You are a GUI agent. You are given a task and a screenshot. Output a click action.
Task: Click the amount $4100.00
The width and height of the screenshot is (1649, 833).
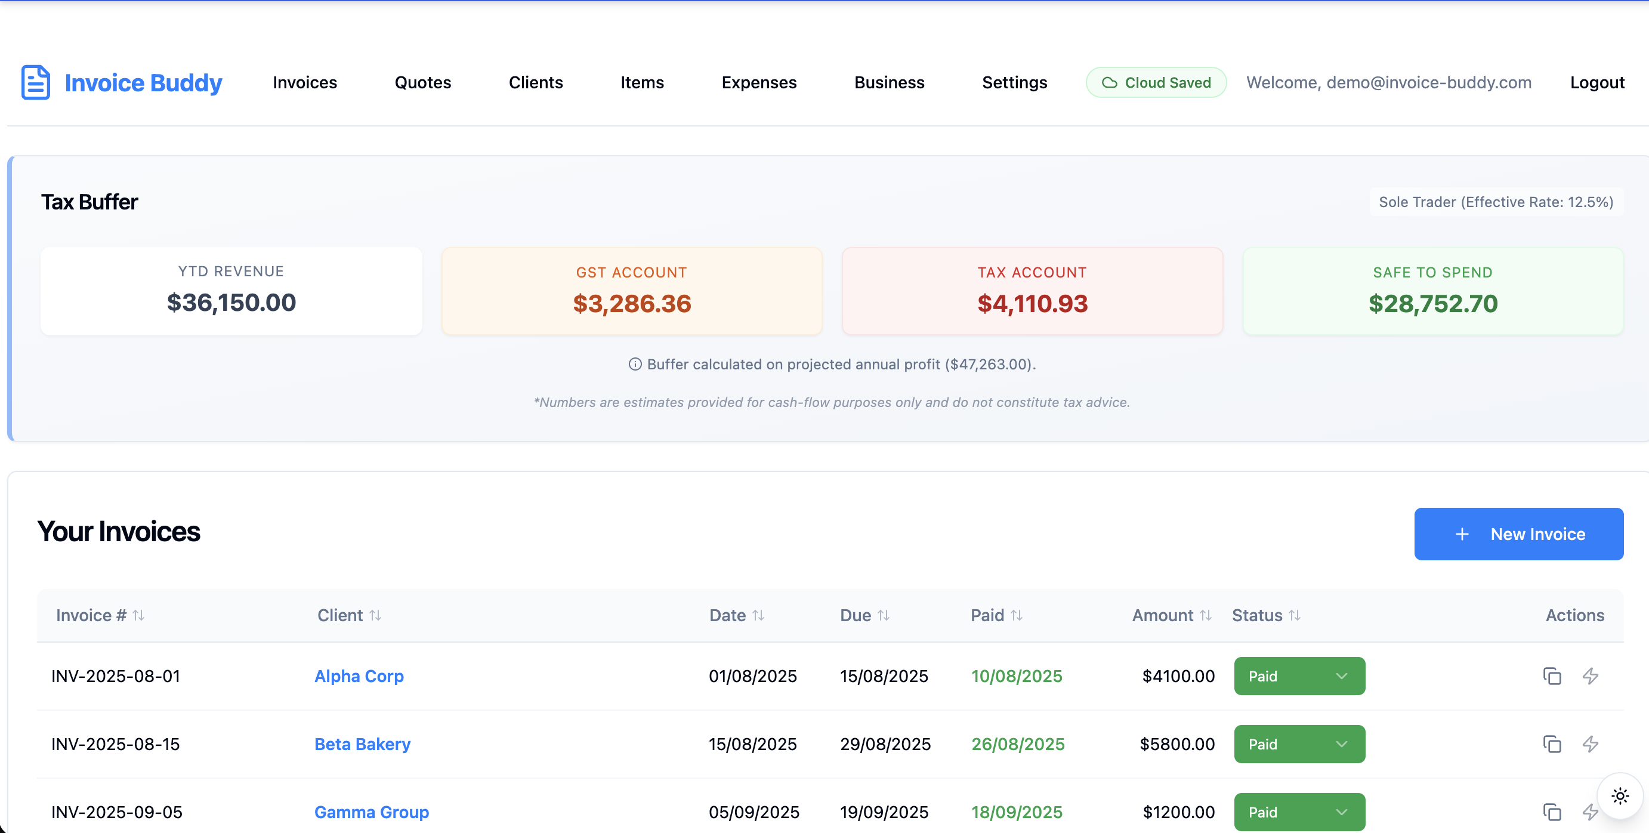pos(1178,676)
